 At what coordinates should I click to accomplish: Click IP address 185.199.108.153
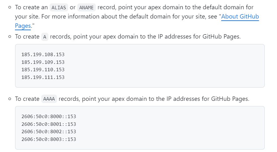click(x=43, y=55)
